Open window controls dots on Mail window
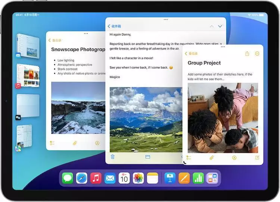Viewport: 280px width, 202px height. [166, 19]
